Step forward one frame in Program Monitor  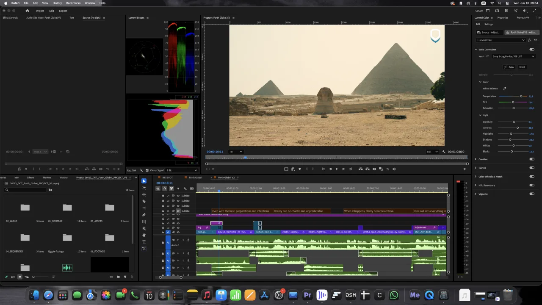343,169
